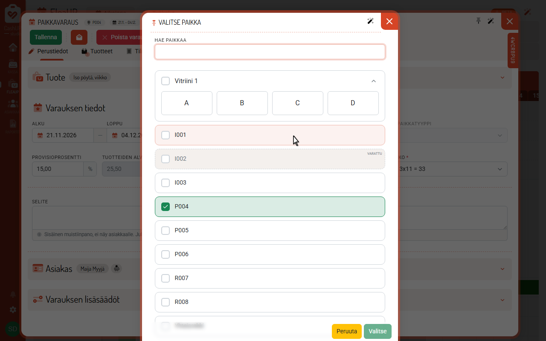
Task: Select the R008 place row
Action: (x=270, y=302)
